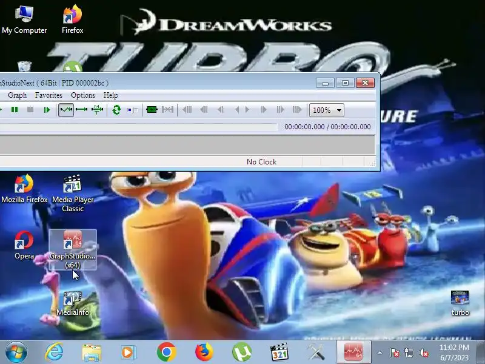Viewport: 485px width, 364px height.
Task: Click the blue-square toolbar icon after Refresh
Action: click(x=132, y=110)
